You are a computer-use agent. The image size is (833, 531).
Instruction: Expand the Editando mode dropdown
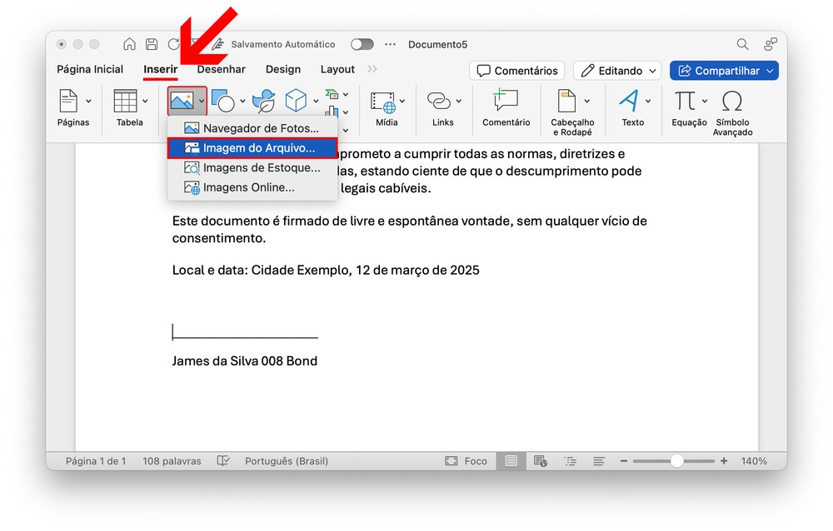(617, 71)
